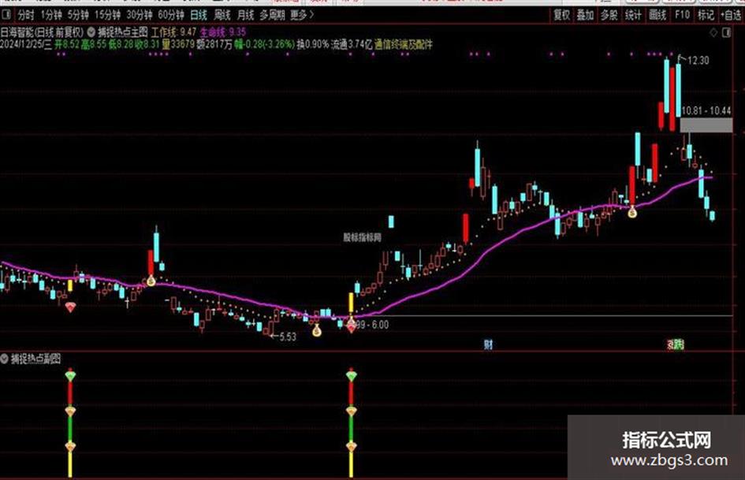Viewport: 745px width, 480px height.
Task: Click the gray 10.81 - 10.44 gap box
Action: click(x=706, y=125)
